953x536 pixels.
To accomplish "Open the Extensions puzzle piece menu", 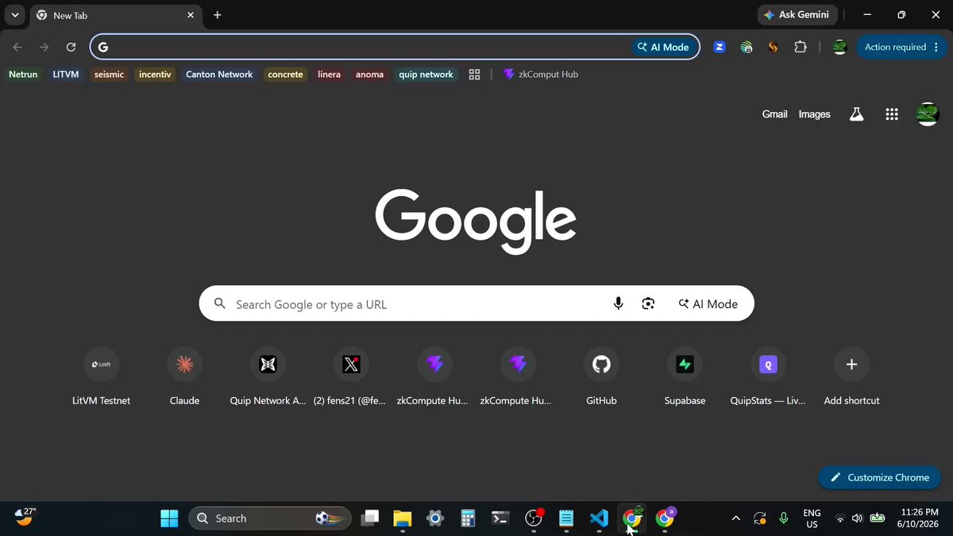I will (800, 47).
